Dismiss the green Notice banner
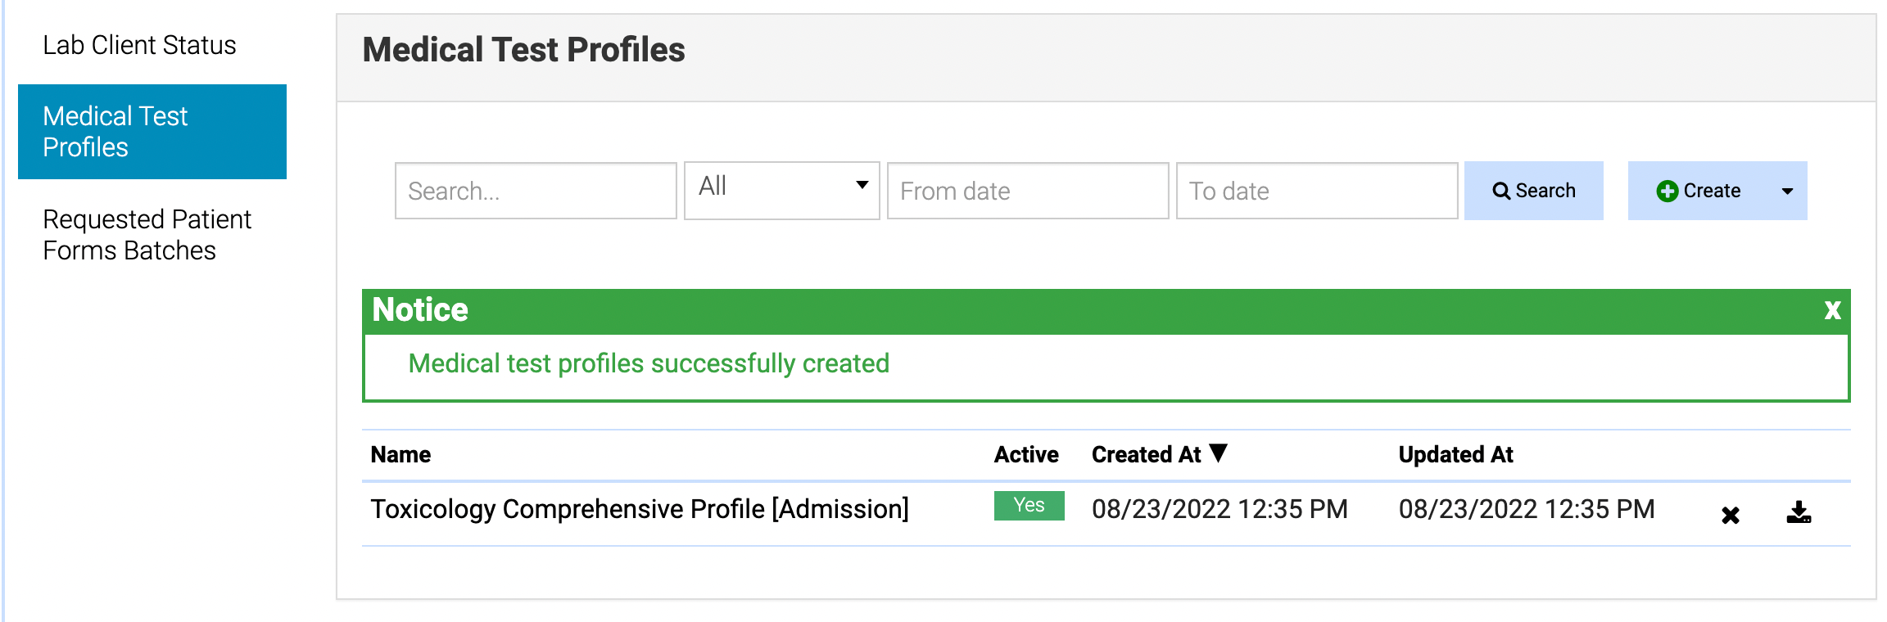1887x622 pixels. click(x=1832, y=310)
